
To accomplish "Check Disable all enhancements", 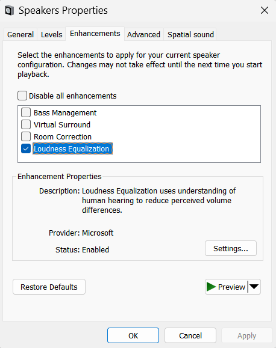I will point(22,96).
